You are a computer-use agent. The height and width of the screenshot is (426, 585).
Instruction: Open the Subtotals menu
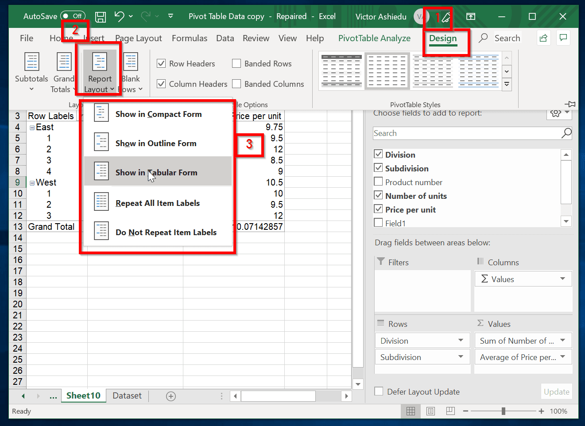[x=31, y=72]
